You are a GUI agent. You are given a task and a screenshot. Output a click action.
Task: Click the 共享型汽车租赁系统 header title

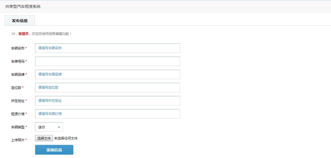[23, 7]
